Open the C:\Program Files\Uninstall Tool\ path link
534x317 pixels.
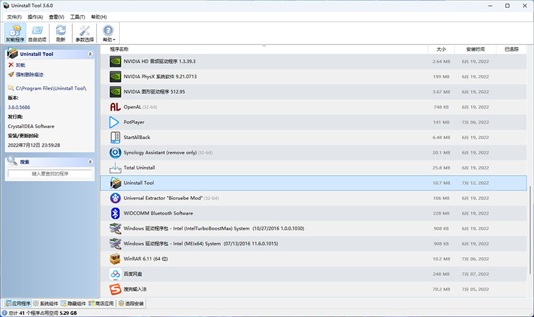[x=51, y=88]
